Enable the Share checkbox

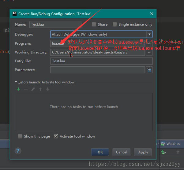(x=94, y=24)
